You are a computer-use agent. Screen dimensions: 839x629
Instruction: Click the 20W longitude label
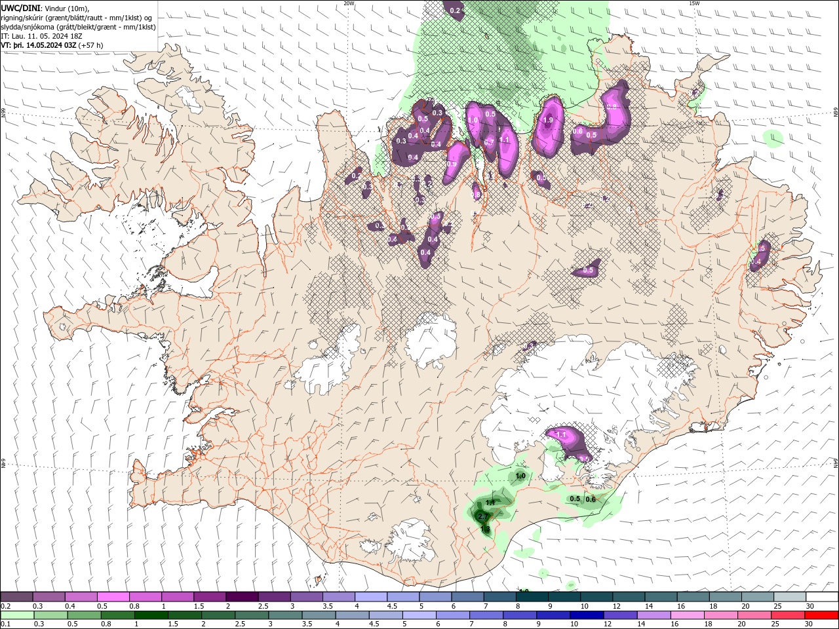(x=349, y=3)
